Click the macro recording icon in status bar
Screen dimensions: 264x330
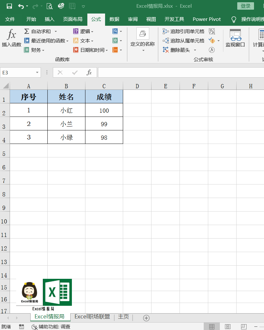tap(21, 326)
